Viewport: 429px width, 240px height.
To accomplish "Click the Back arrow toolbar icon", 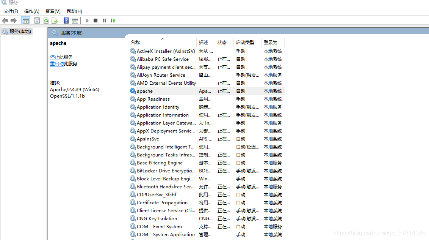I will click(5, 21).
